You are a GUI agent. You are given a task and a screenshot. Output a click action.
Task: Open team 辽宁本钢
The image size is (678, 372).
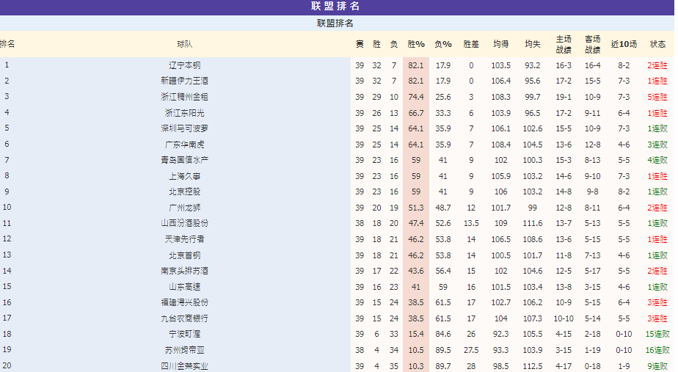[185, 65]
